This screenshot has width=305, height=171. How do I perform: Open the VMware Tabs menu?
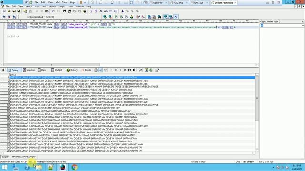point(65,2)
